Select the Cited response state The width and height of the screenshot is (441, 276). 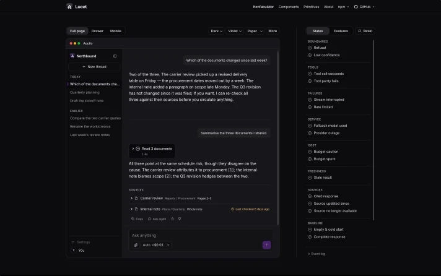323,196
